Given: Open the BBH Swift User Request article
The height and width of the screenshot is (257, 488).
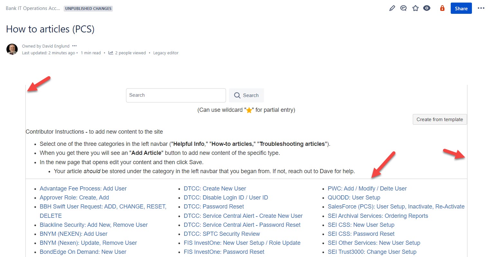Looking at the screenshot, I should point(103,211).
